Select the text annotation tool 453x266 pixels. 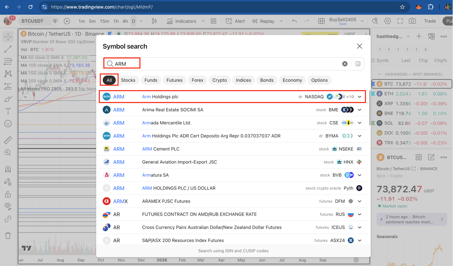point(8,111)
